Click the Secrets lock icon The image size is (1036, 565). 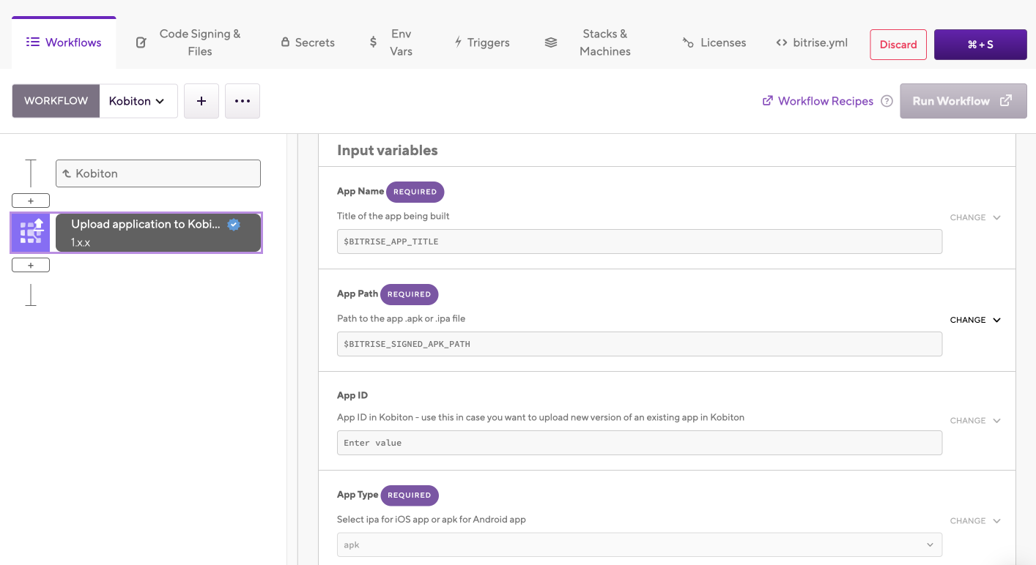click(x=286, y=42)
